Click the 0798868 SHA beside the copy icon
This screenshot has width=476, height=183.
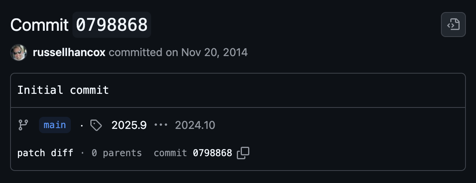point(212,153)
